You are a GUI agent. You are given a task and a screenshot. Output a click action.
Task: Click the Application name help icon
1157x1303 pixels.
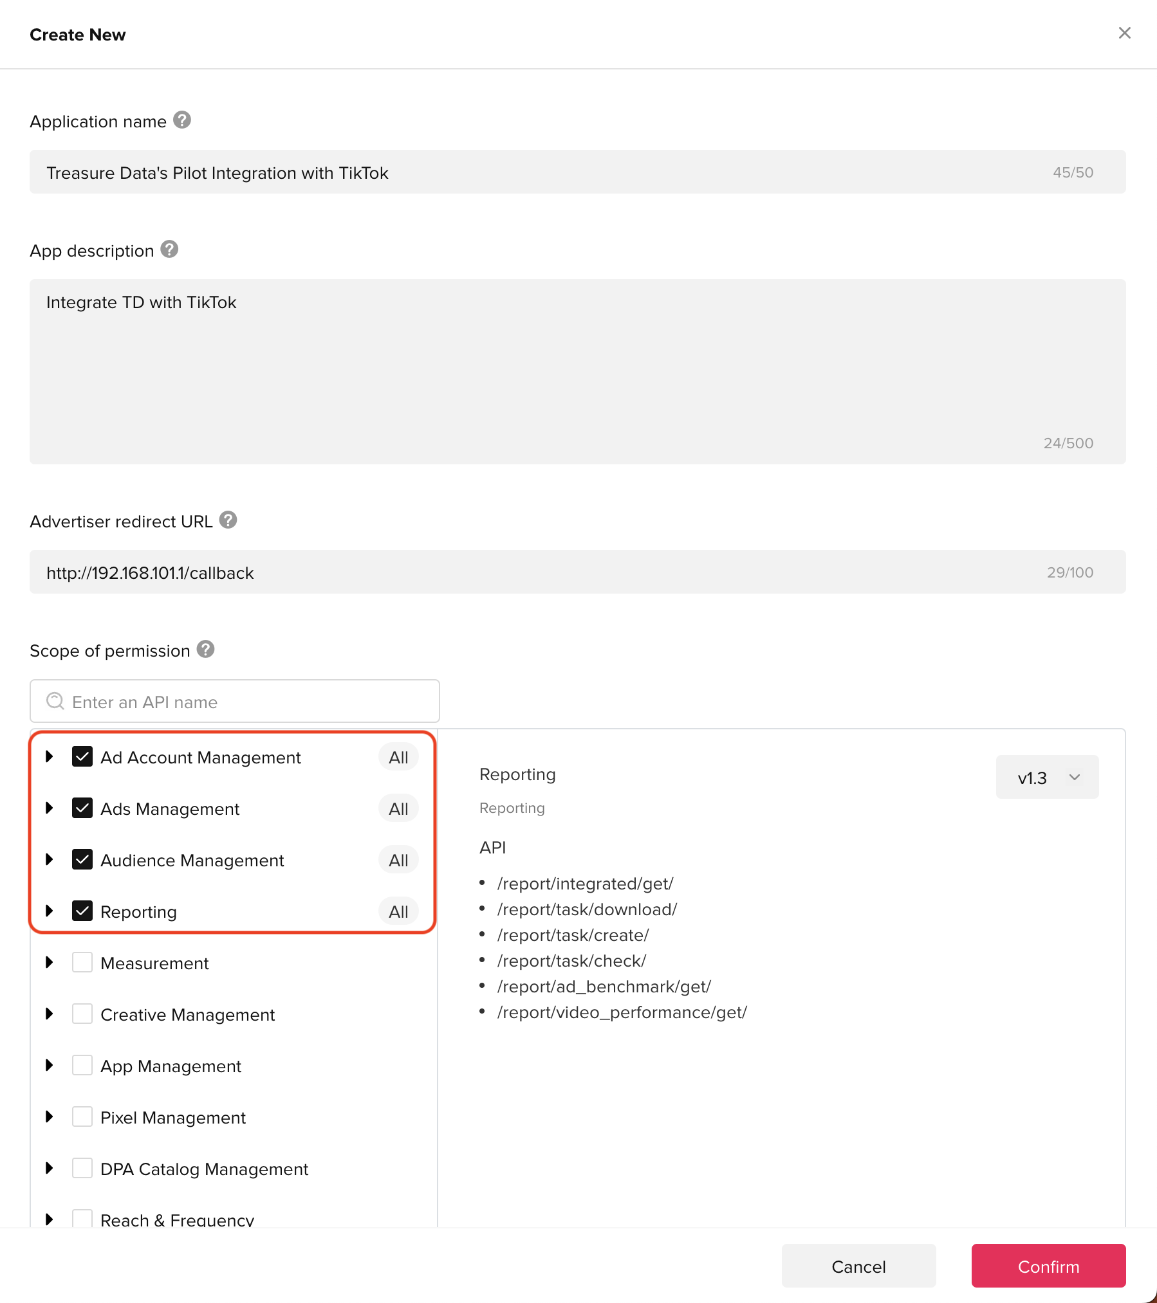pyautogui.click(x=182, y=120)
